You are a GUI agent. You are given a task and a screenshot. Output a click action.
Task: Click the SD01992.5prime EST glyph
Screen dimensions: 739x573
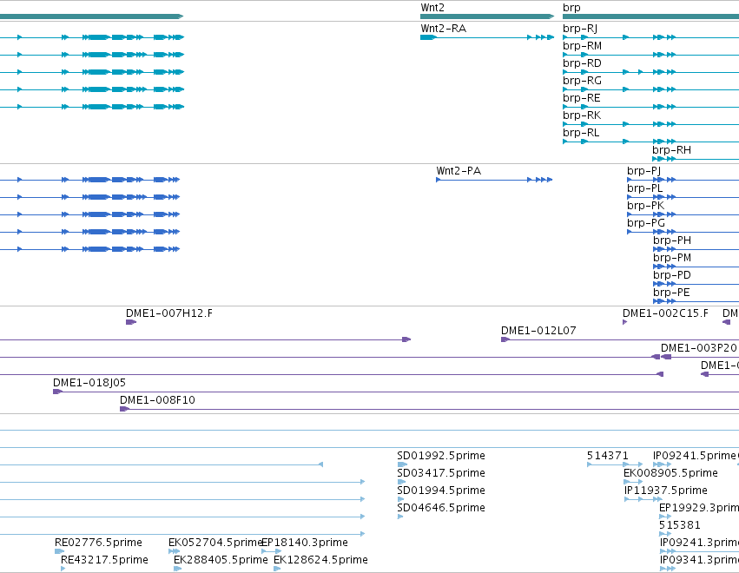coord(402,464)
